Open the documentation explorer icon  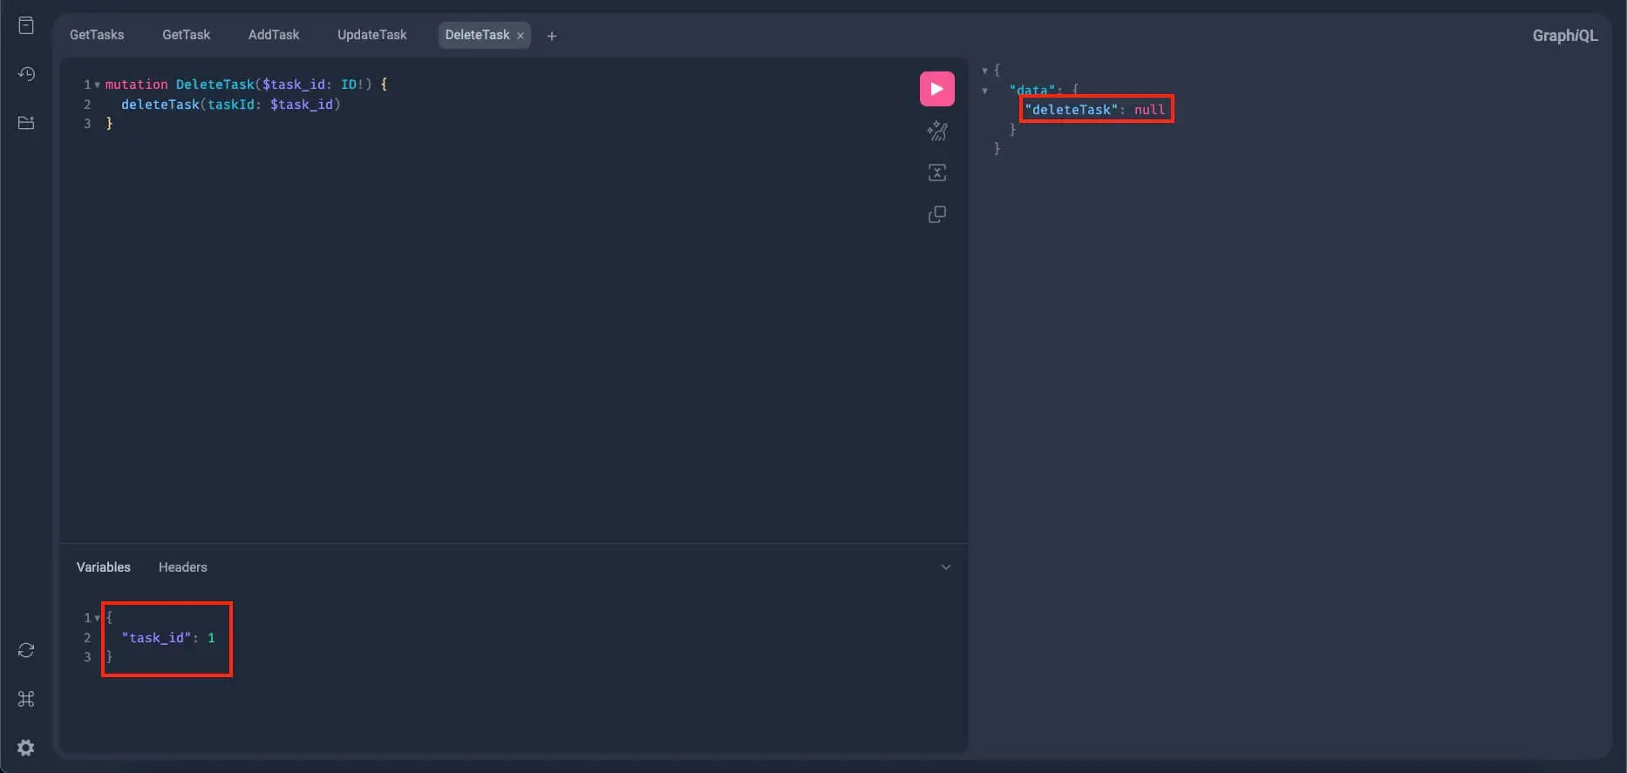click(x=26, y=25)
